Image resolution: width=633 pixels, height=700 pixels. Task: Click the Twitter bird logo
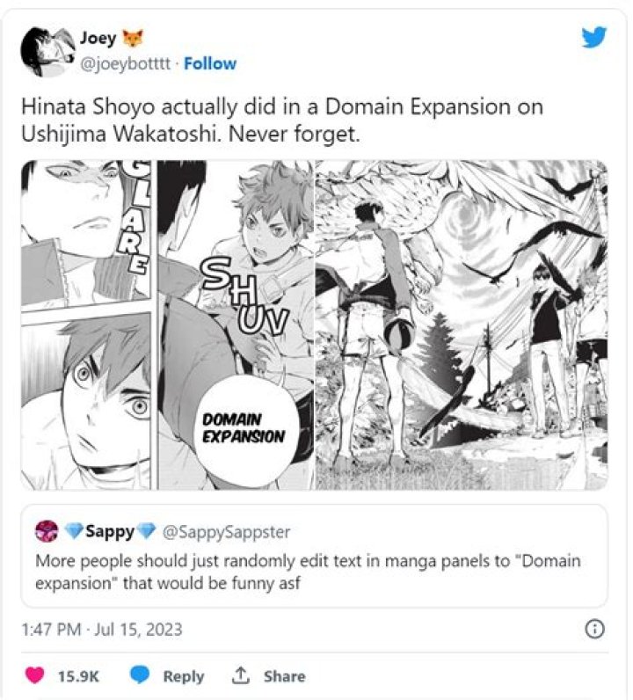coord(593,36)
